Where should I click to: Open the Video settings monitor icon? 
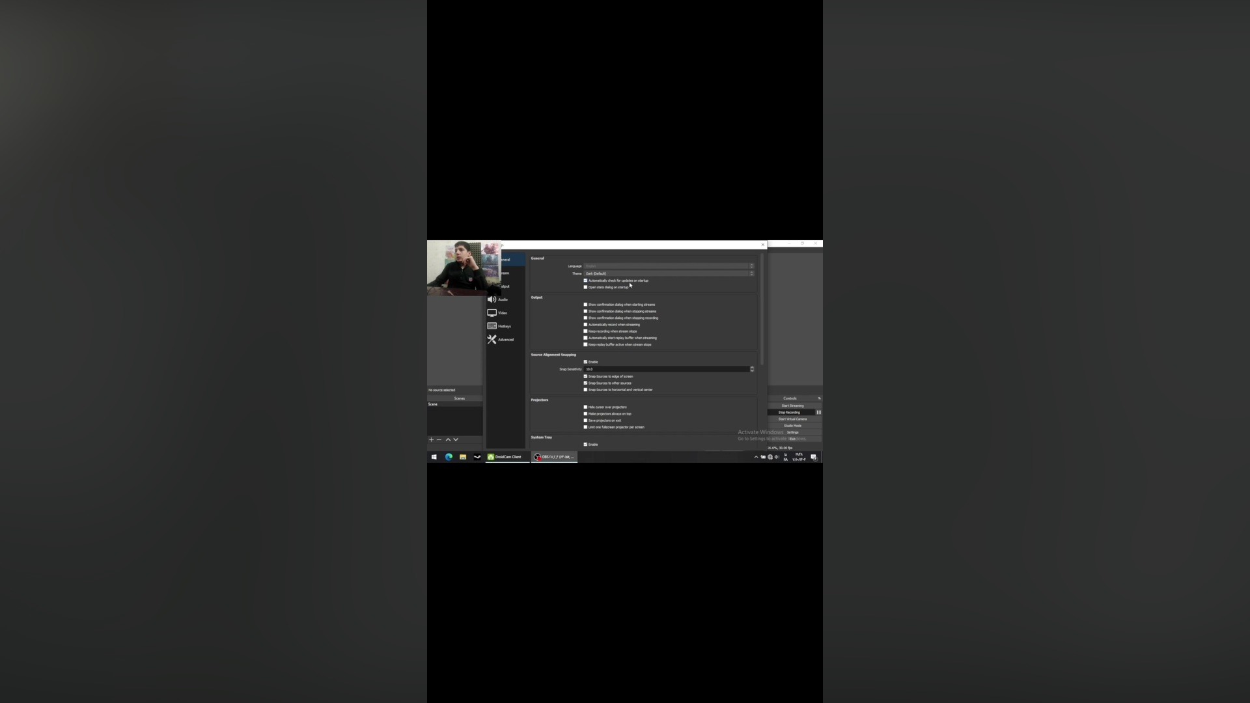492,313
